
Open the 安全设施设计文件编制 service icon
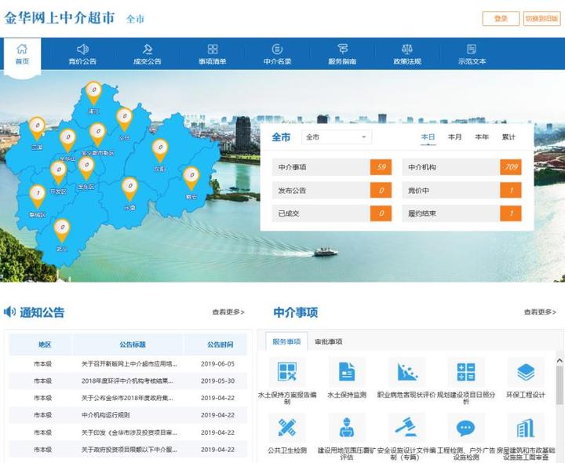tap(406, 428)
